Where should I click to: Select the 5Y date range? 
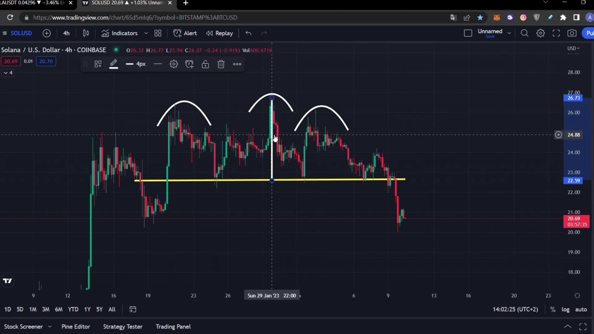point(99,309)
